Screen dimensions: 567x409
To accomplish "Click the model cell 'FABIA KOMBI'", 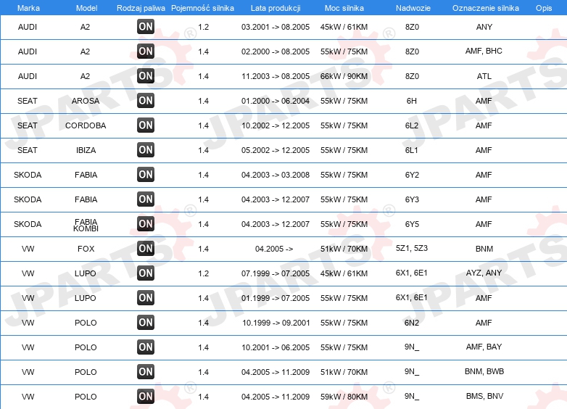I will tap(86, 225).
